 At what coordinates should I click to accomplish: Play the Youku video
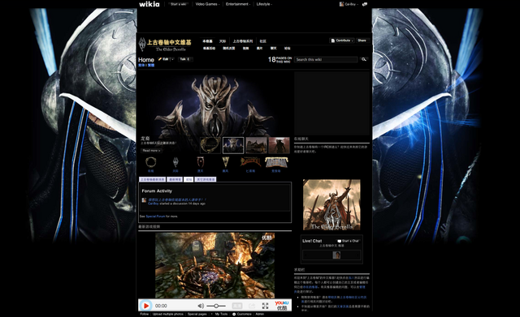click(x=145, y=306)
